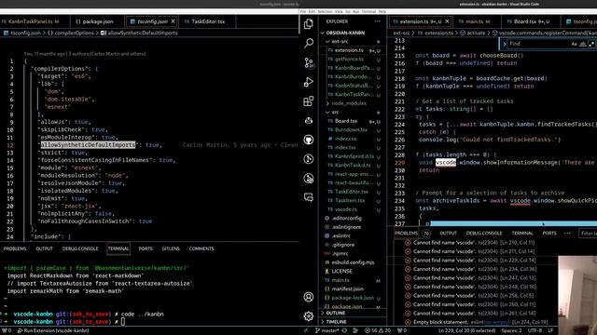The width and height of the screenshot is (597, 335).
Task: Click the problems Filter input field
Action: coord(588,234)
